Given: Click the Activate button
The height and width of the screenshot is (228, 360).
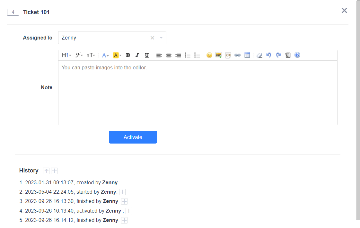Looking at the screenshot, I should (133, 137).
